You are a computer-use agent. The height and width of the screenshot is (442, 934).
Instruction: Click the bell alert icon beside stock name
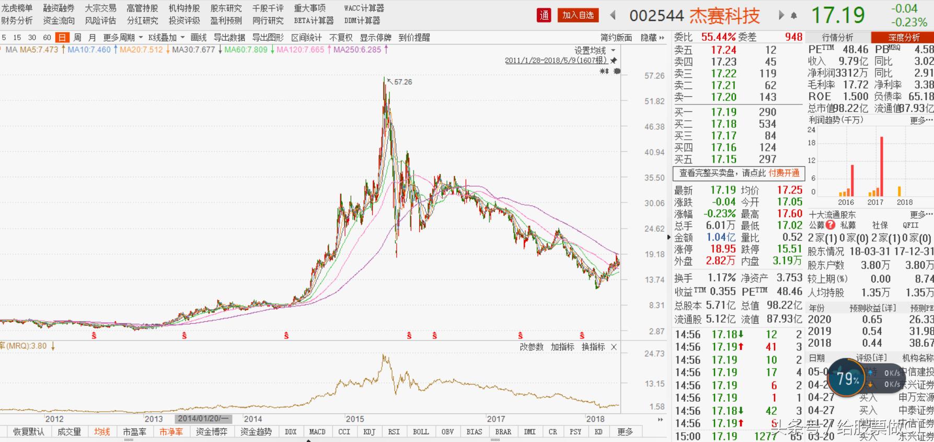794,16
